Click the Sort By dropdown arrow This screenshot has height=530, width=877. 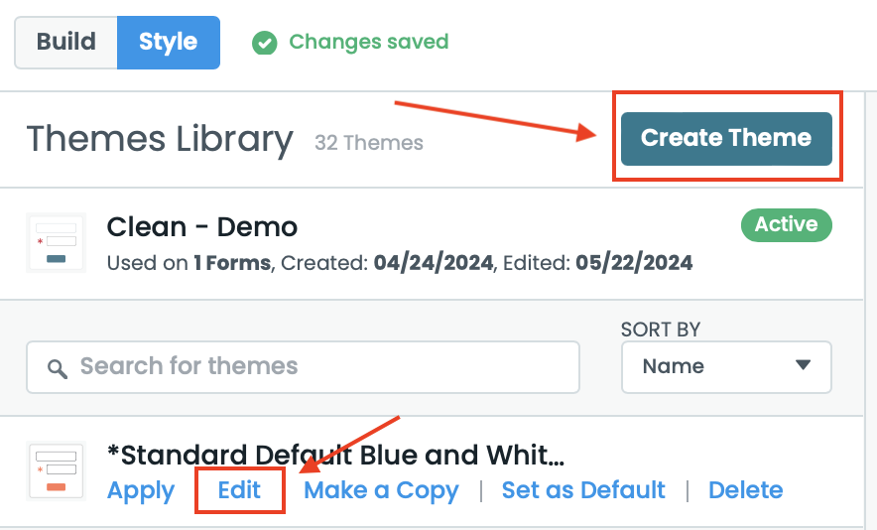[803, 365]
